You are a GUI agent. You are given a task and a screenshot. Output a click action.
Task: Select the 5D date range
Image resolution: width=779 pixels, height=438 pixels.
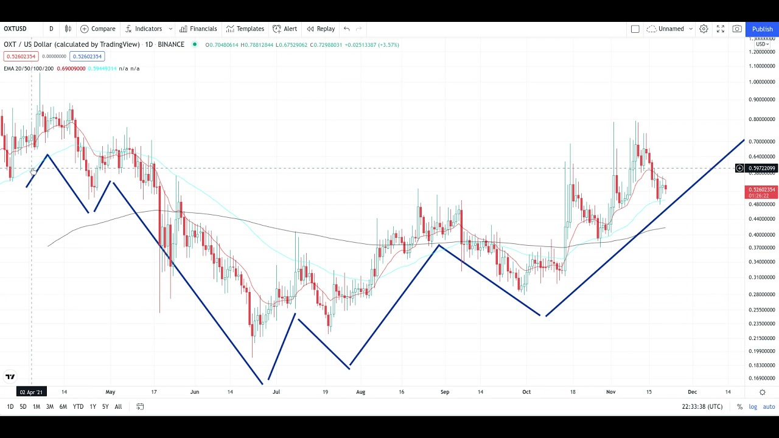pyautogui.click(x=23, y=406)
